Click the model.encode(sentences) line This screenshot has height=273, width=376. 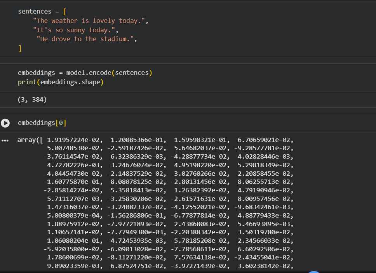coord(85,73)
